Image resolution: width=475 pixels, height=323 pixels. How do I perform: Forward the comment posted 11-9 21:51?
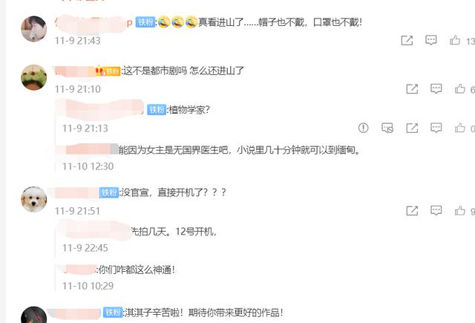tap(412, 211)
